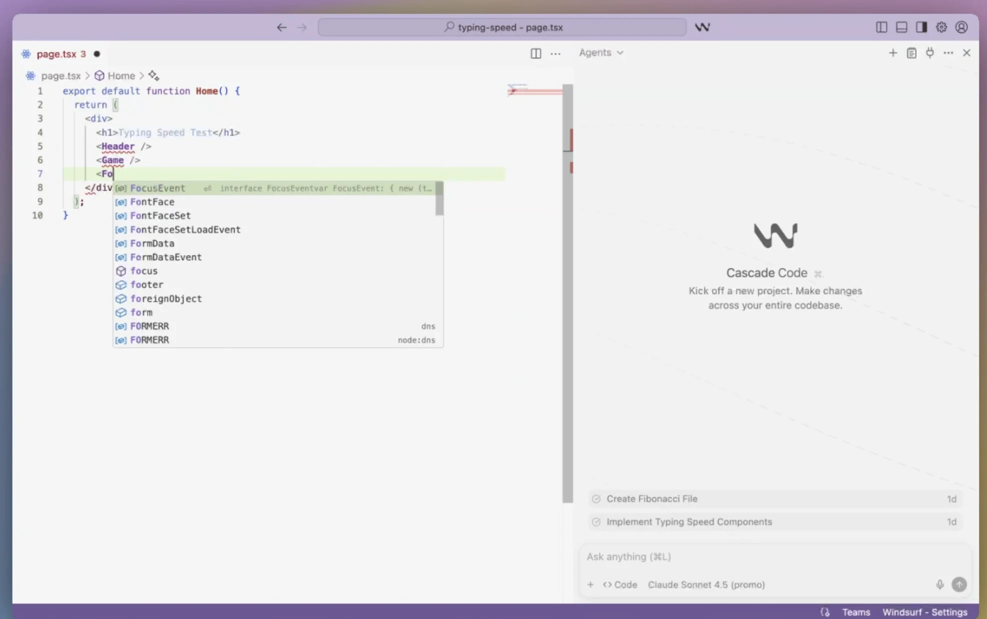The image size is (987, 619).
Task: Choose the FocusEvent suggestion
Action: (275, 188)
